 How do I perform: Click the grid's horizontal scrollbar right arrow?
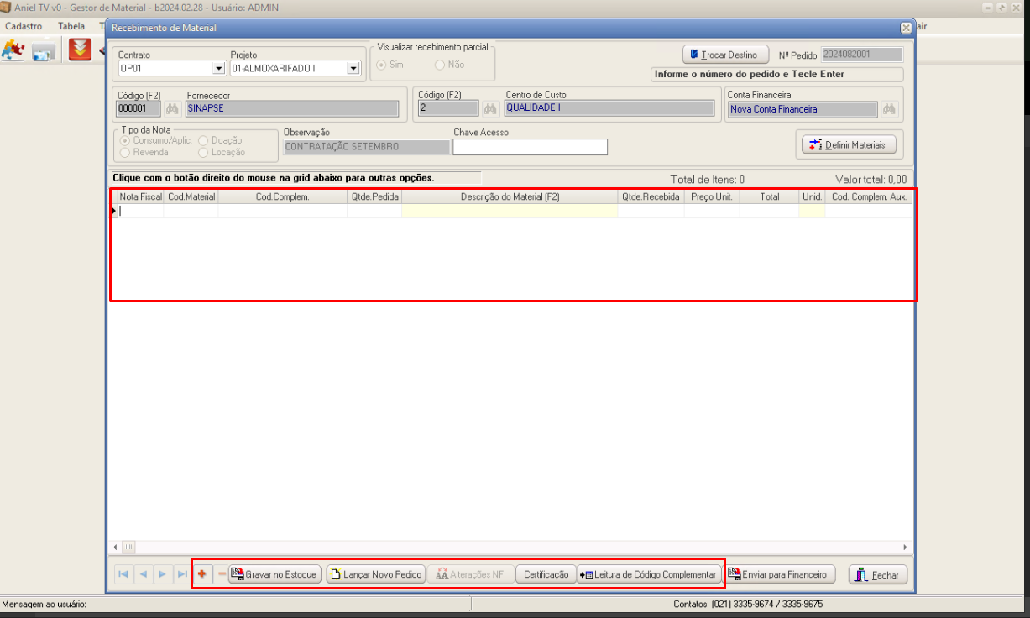[x=907, y=547]
